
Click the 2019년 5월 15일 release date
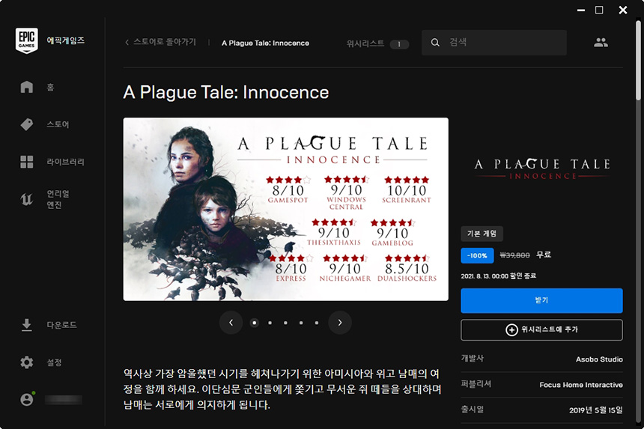pyautogui.click(x=596, y=410)
